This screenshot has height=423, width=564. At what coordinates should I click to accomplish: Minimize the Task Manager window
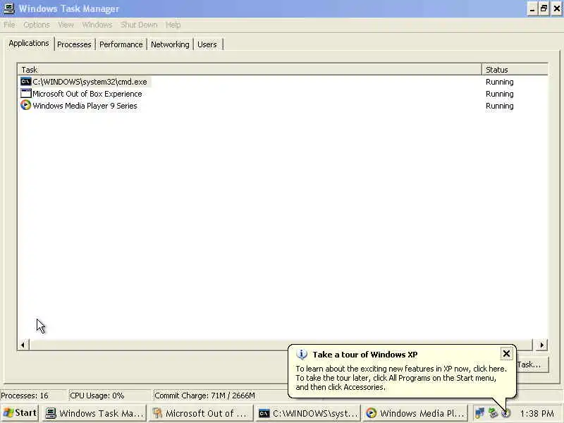532,8
